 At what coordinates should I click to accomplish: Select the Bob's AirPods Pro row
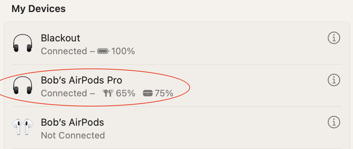click(x=177, y=85)
